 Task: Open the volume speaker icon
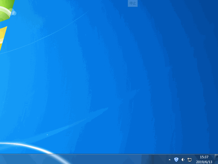coord(183,160)
